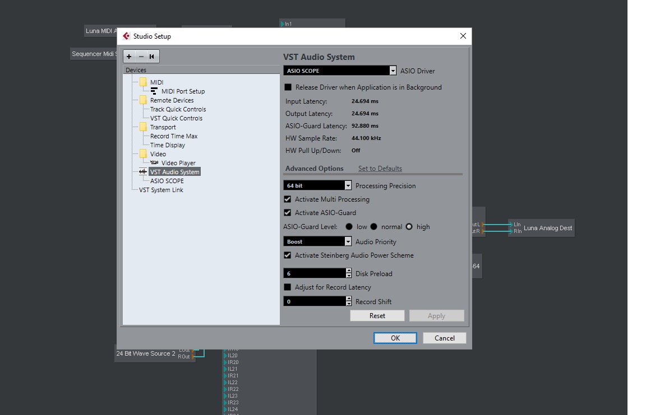
Task: Click the Remote Devices folder icon
Action: [x=144, y=100]
